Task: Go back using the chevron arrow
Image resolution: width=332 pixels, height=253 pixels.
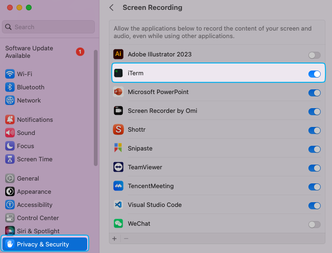Action: (111, 8)
